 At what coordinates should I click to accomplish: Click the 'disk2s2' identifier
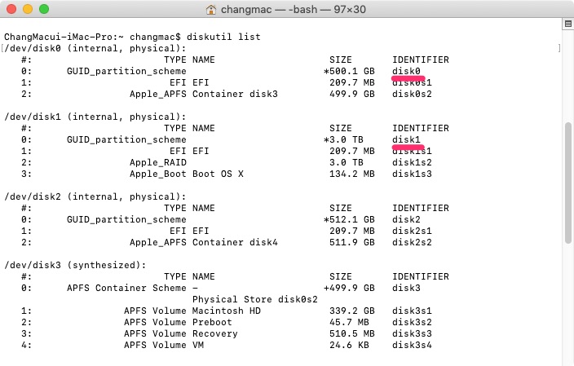[x=412, y=242]
